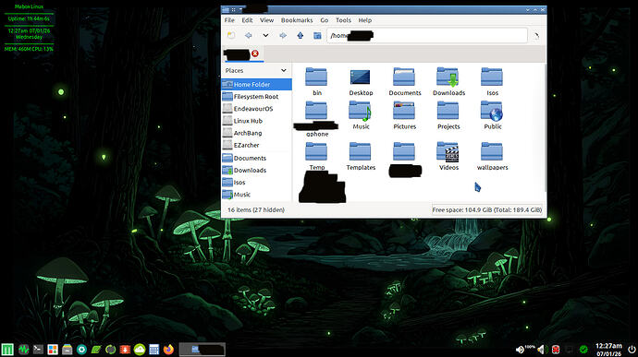Select the Temp folder icon
This screenshot has width=638, height=357.
pos(316,152)
